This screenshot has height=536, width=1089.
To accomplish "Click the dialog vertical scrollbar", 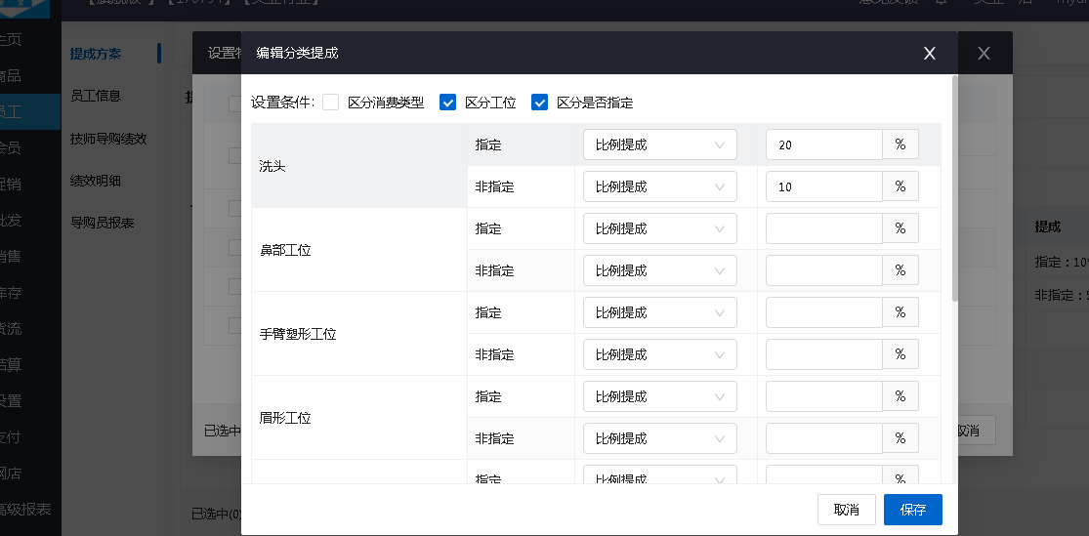I will [955, 187].
